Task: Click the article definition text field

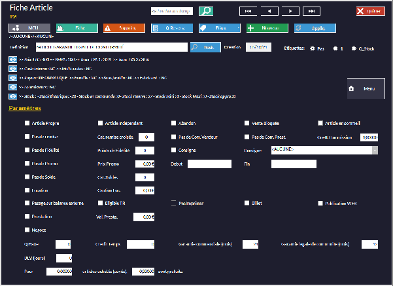Action: coord(111,48)
